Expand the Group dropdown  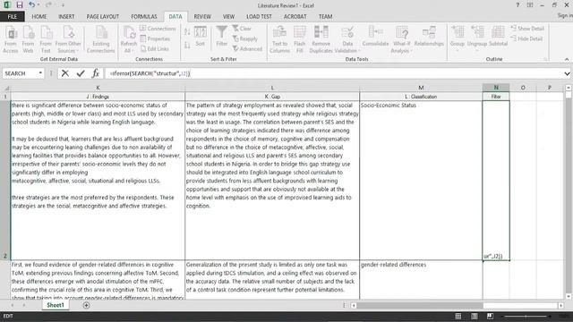pos(458,47)
